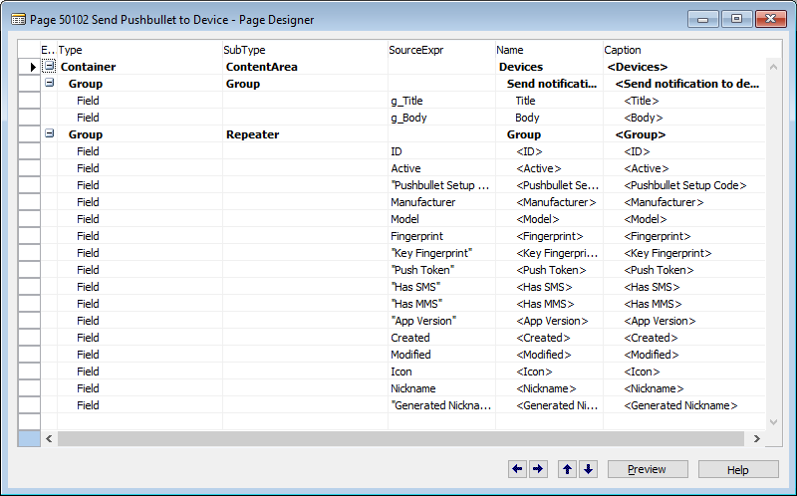This screenshot has width=797, height=496.
Task: Click the move left (outdent) arrow button
Action: [x=517, y=469]
